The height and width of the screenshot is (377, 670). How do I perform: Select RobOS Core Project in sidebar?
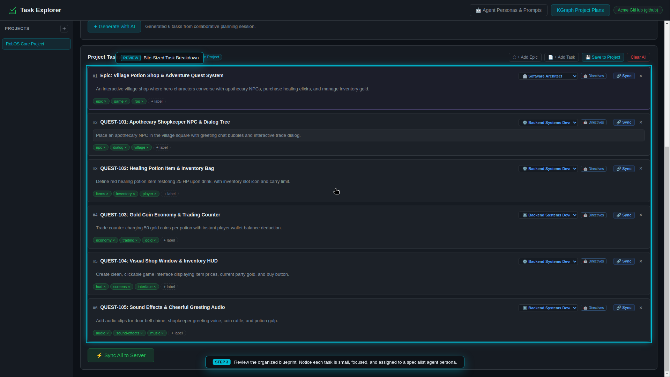point(36,44)
